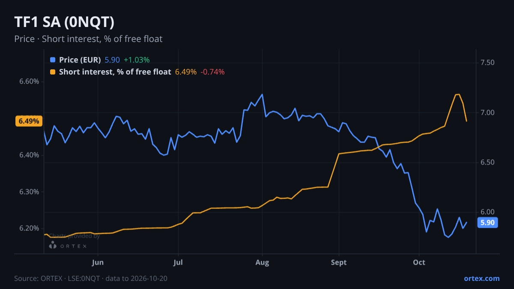Image resolution: width=514 pixels, height=289 pixels.
Task: Click the orange Short interest legend swatch
Action: point(53,72)
